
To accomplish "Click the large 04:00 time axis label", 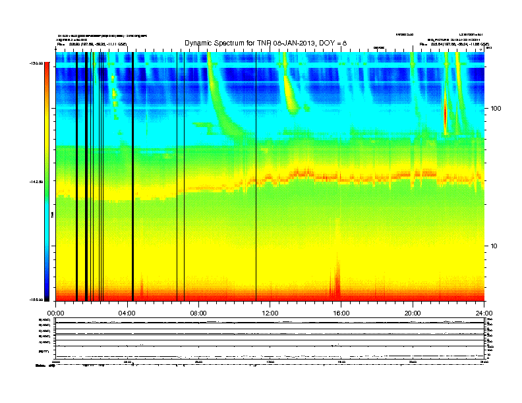I will [x=127, y=313].
